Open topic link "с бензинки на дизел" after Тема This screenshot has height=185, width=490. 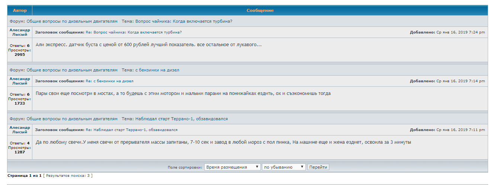(x=157, y=70)
